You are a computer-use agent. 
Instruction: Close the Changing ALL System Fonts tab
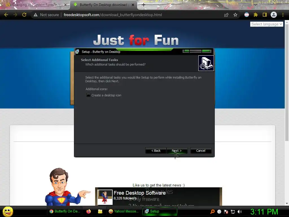65,5
